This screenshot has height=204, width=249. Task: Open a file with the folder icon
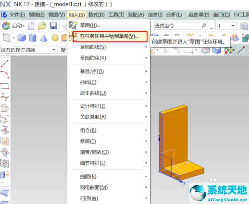pyautogui.click(x=42, y=26)
